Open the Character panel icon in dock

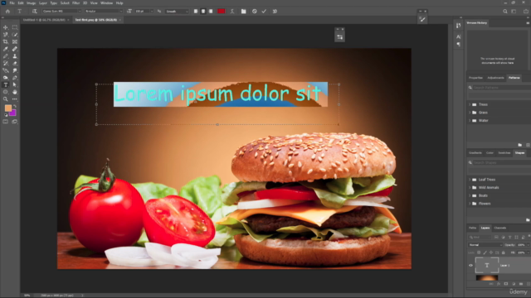point(458,36)
